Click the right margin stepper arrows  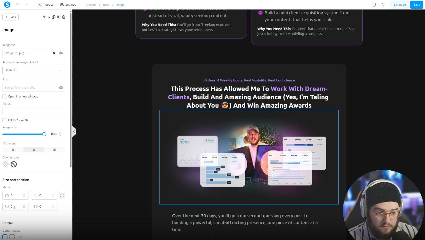pyautogui.click(x=52, y=207)
